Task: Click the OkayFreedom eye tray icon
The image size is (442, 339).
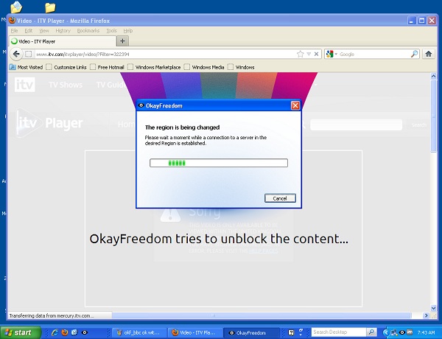Action: click(x=402, y=332)
